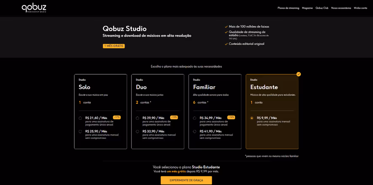Select Familiar annual R$ 34,99 option

[x=195, y=118]
